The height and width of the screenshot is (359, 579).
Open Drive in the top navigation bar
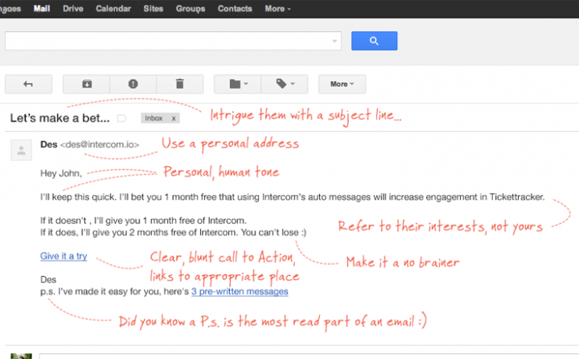72,9
